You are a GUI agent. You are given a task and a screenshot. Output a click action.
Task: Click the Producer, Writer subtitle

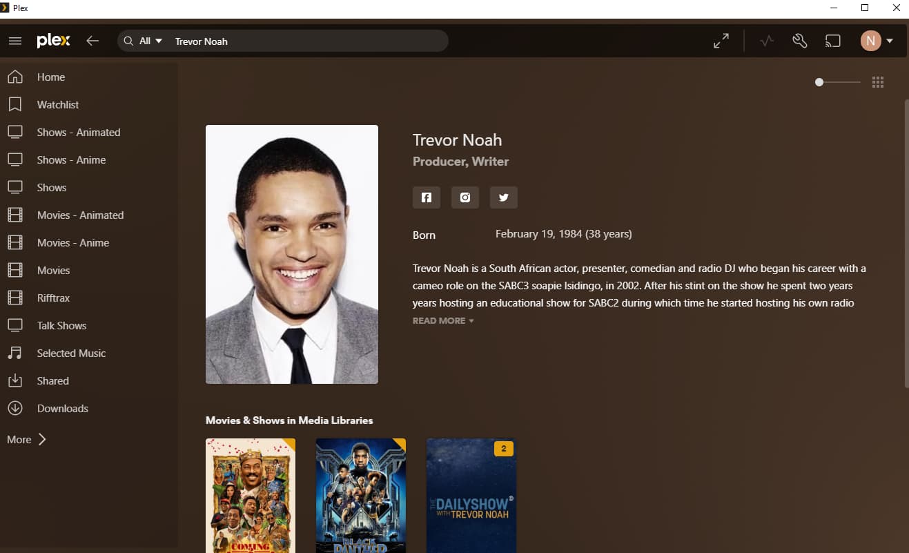pos(460,162)
